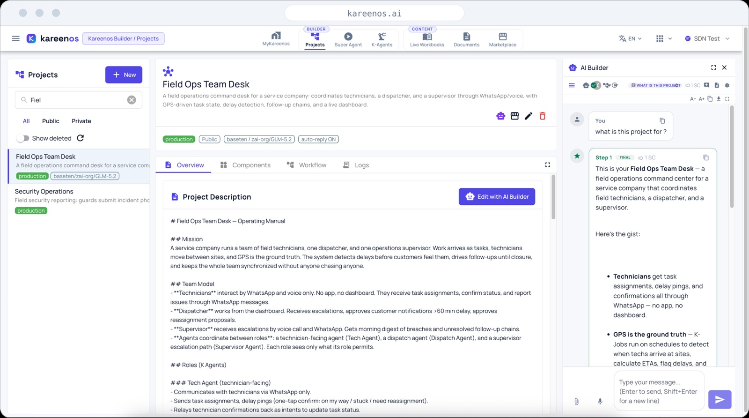Open AI Builder robot icon in project header
The image size is (749, 418).
[x=501, y=116]
